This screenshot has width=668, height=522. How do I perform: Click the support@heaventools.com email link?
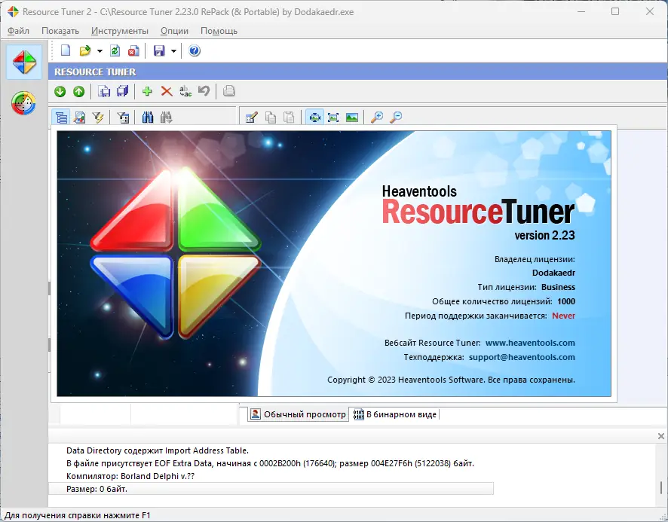tap(522, 357)
